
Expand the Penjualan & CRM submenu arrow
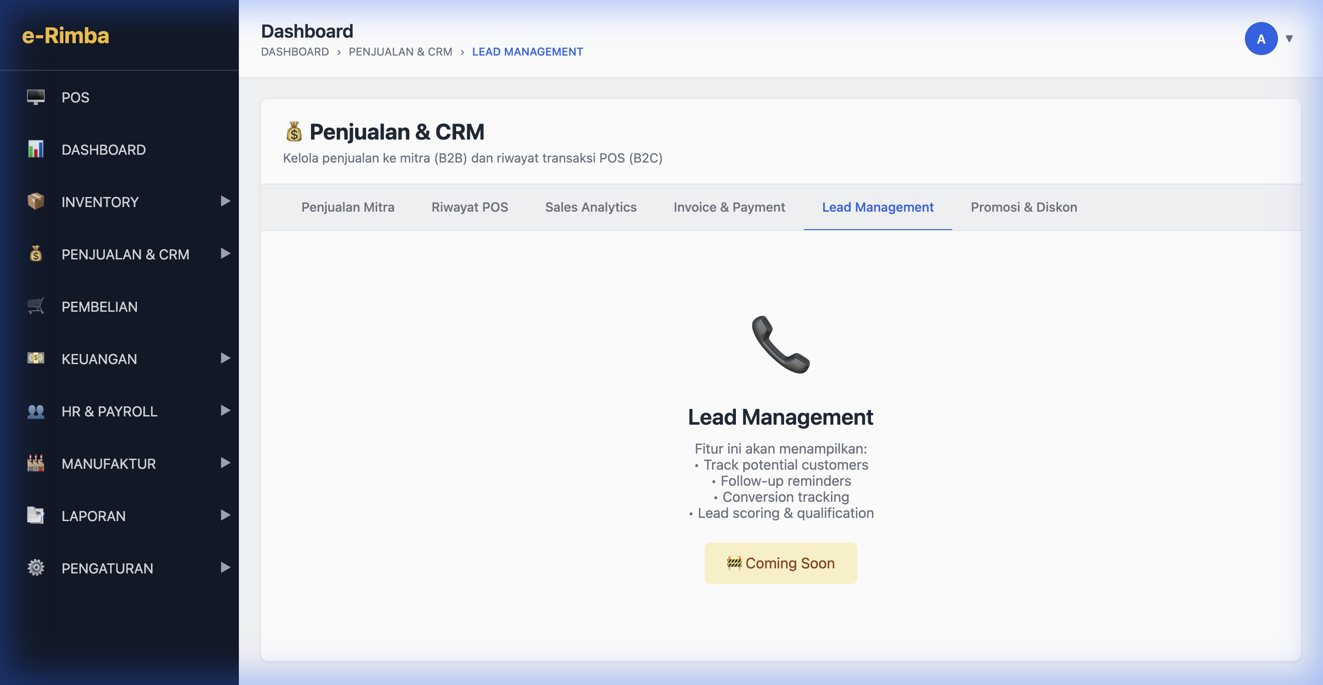[x=225, y=253]
